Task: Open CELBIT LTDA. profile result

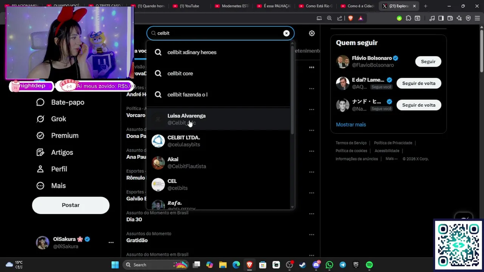Action: pyautogui.click(x=219, y=141)
